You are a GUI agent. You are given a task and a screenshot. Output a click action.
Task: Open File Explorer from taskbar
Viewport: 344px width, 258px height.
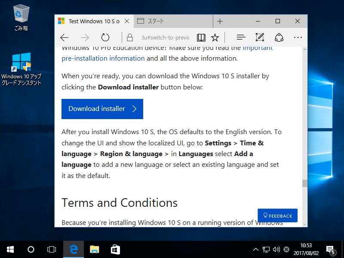tap(94, 249)
